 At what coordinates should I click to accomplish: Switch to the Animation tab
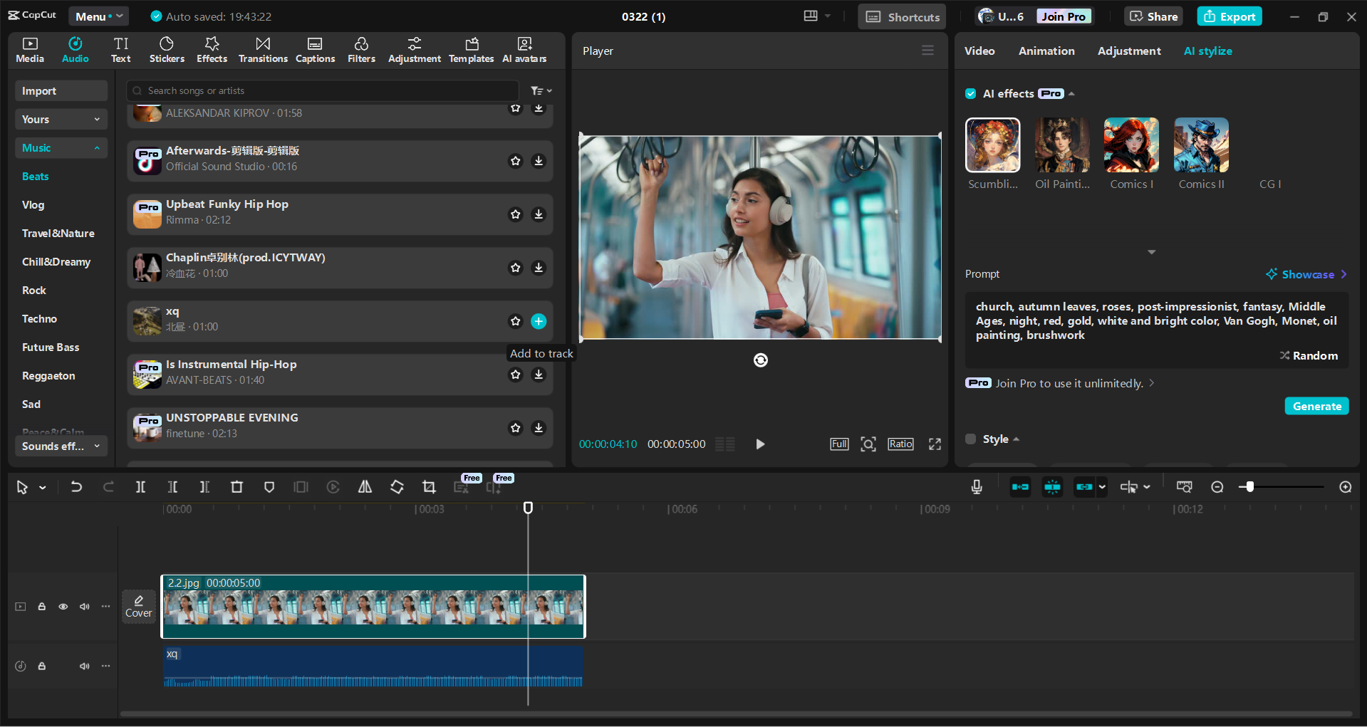[1046, 51]
